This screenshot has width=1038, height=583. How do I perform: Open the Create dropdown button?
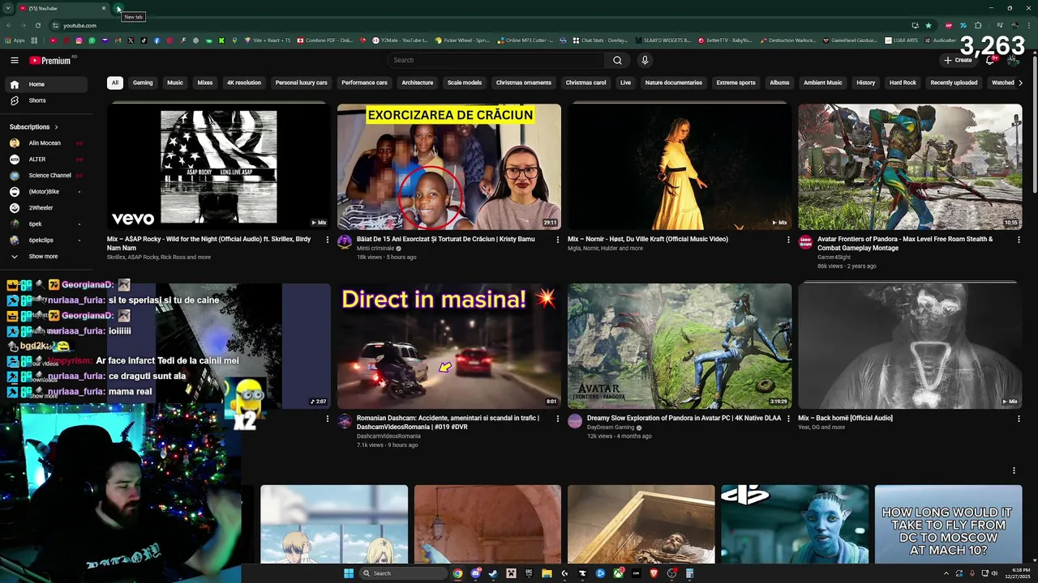(958, 60)
